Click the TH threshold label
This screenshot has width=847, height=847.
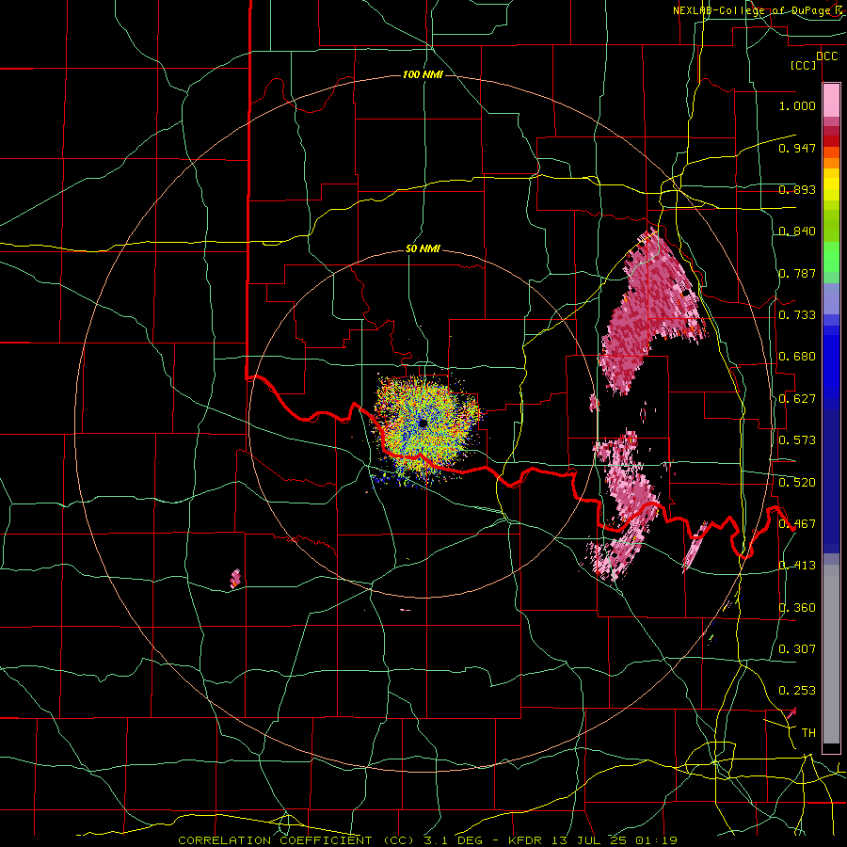(808, 732)
